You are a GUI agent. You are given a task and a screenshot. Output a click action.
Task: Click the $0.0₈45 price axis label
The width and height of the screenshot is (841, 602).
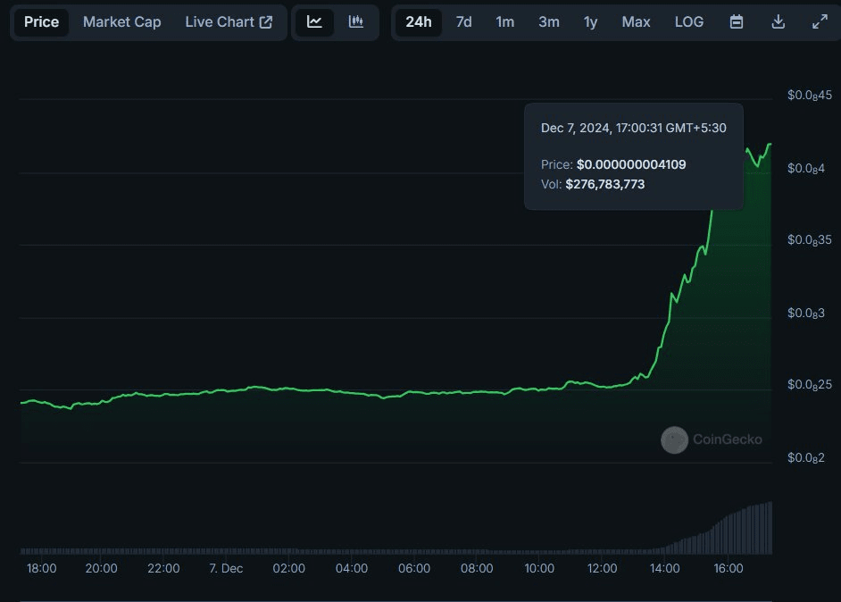810,96
